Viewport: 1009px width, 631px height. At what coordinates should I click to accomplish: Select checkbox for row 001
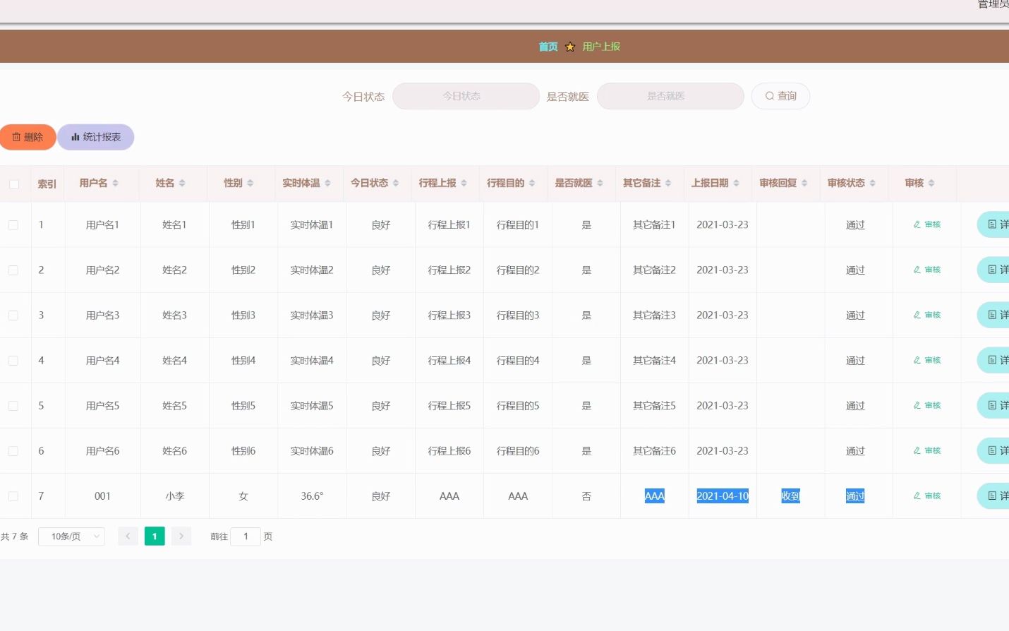point(13,496)
